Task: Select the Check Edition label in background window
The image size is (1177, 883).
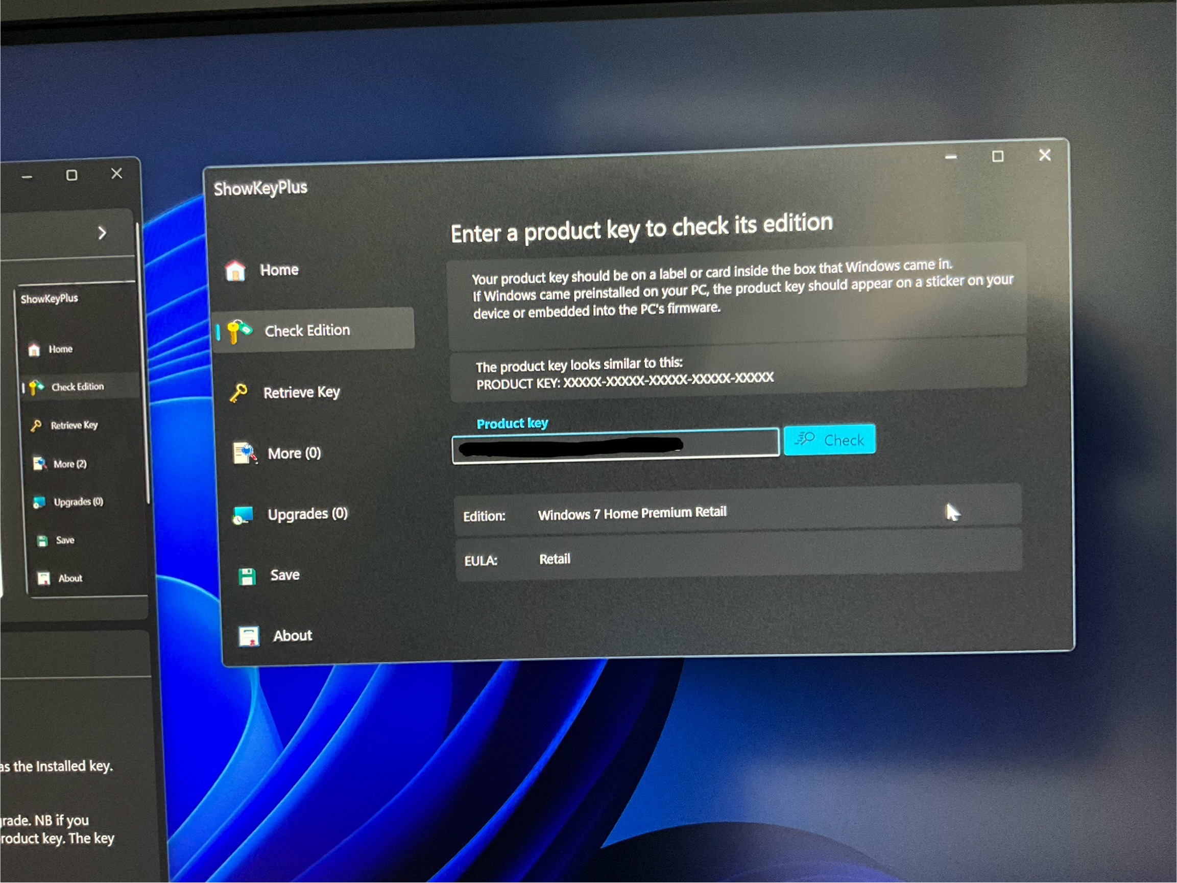Action: [x=78, y=387]
